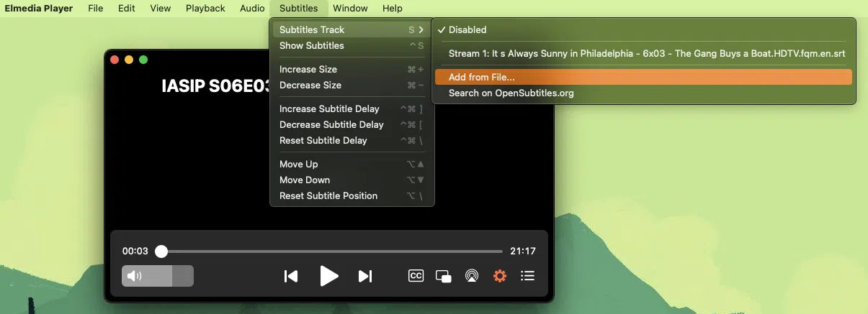Skip to previous track
The width and height of the screenshot is (868, 314).
(291, 276)
